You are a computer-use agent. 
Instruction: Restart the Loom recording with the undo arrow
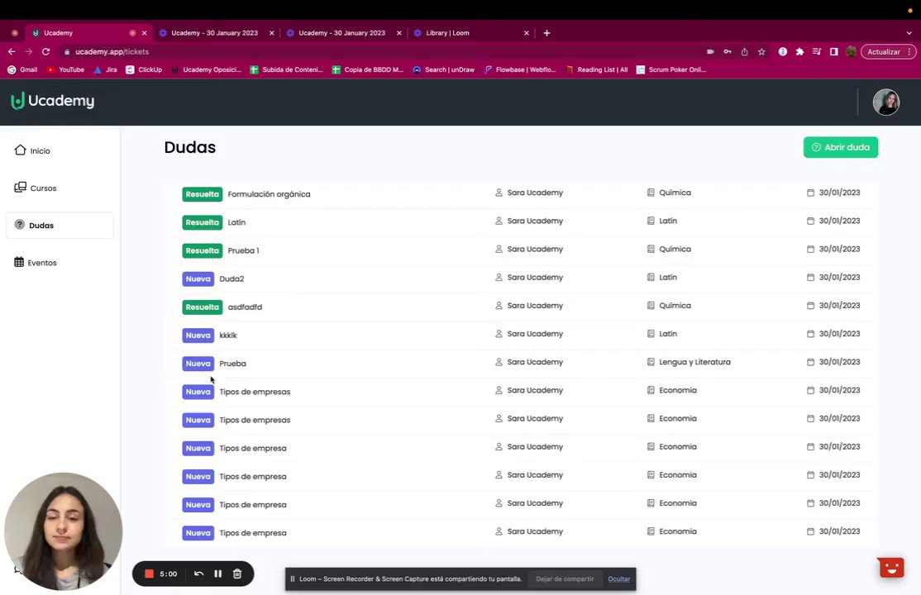click(198, 574)
